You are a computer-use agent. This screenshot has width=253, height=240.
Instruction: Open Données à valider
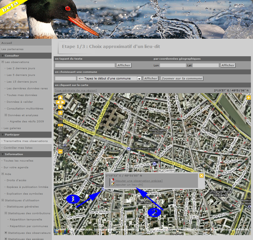point(20,102)
